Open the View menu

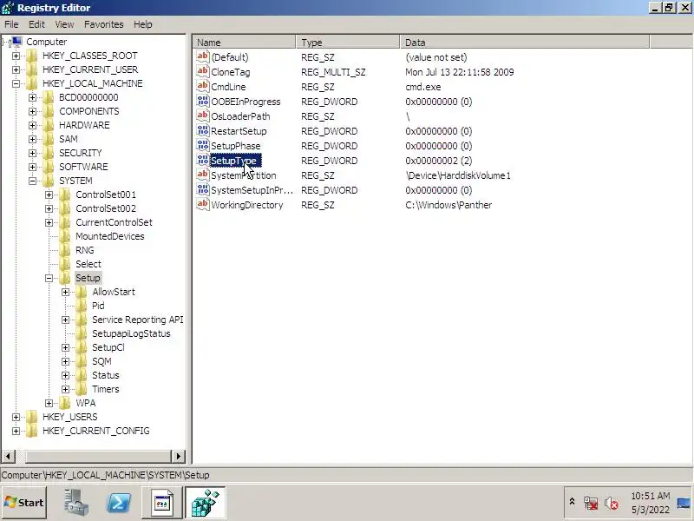64,24
